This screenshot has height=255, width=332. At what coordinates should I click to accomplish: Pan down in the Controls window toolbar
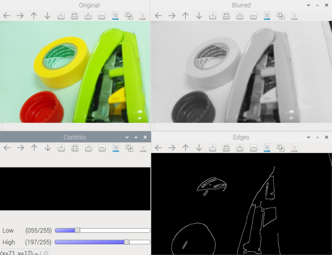(47, 148)
